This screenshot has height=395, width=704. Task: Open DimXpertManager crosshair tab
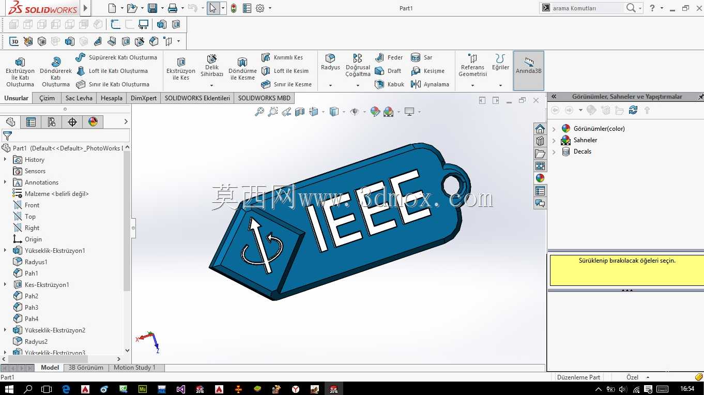(x=72, y=122)
